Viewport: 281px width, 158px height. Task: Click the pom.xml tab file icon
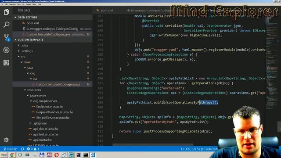pos(97,10)
